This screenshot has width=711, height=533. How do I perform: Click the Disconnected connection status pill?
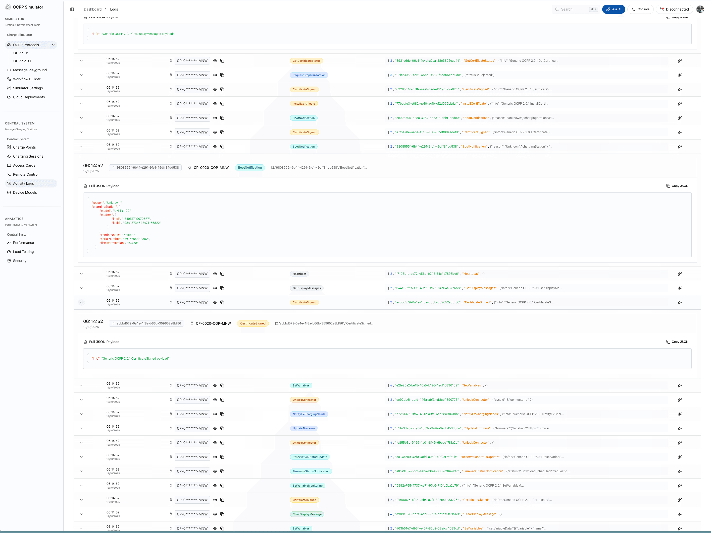[674, 9]
